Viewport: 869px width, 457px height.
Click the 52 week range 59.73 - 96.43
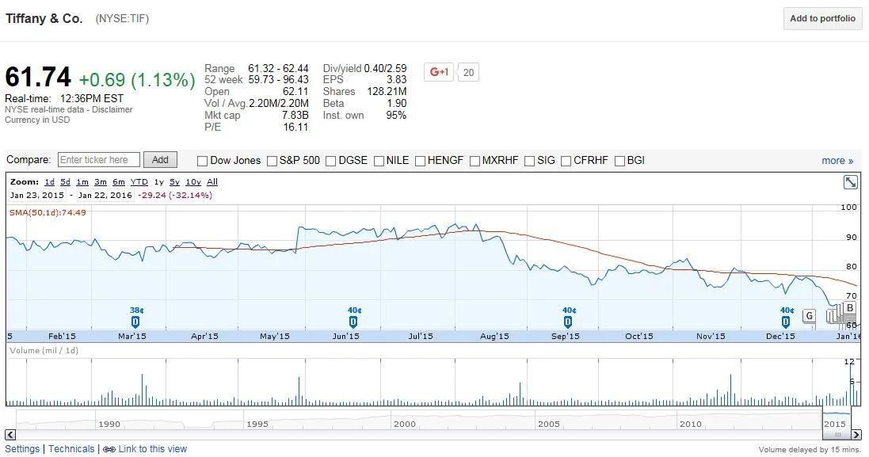(x=278, y=80)
